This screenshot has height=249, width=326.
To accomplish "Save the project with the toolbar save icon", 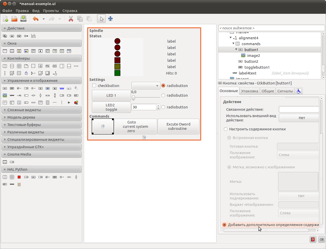I will coord(23,19).
